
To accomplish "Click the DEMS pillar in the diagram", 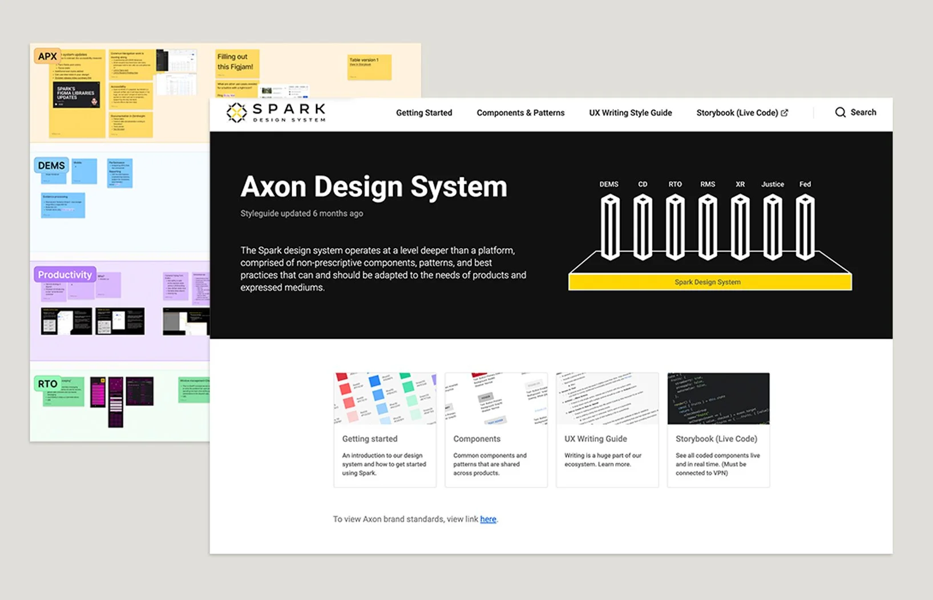I will click(609, 227).
